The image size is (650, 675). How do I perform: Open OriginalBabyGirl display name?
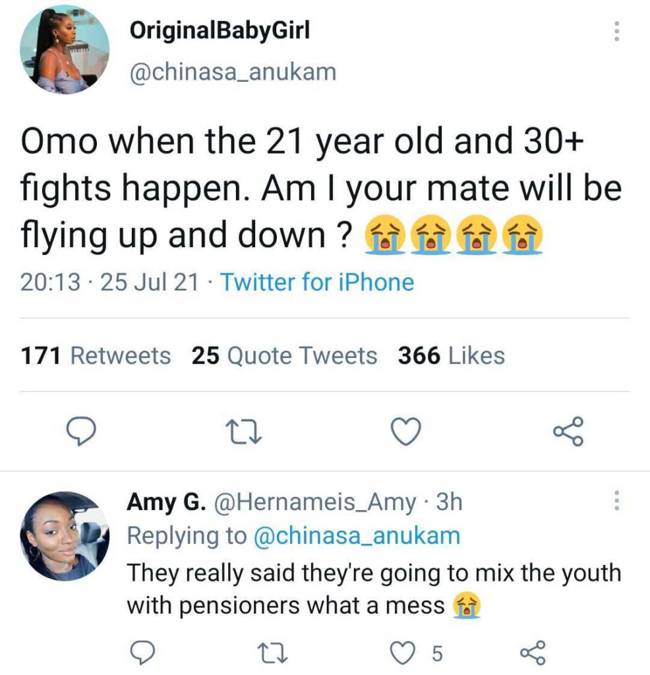(220, 30)
